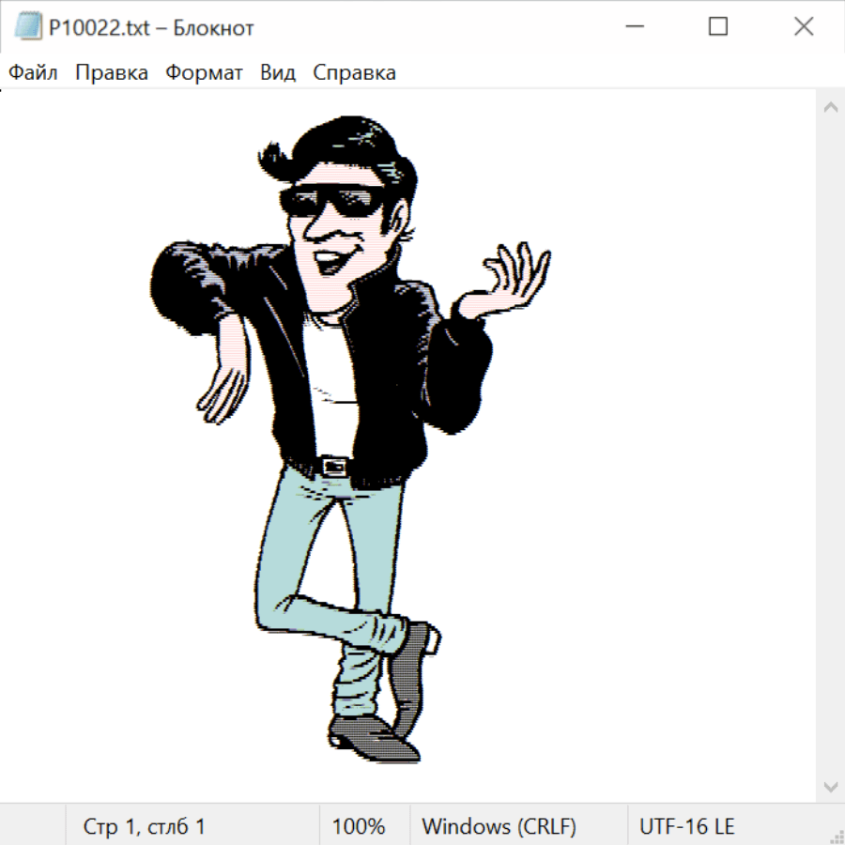Click the UTF-16 LE encoding field
The height and width of the screenshot is (845, 845).
687,826
